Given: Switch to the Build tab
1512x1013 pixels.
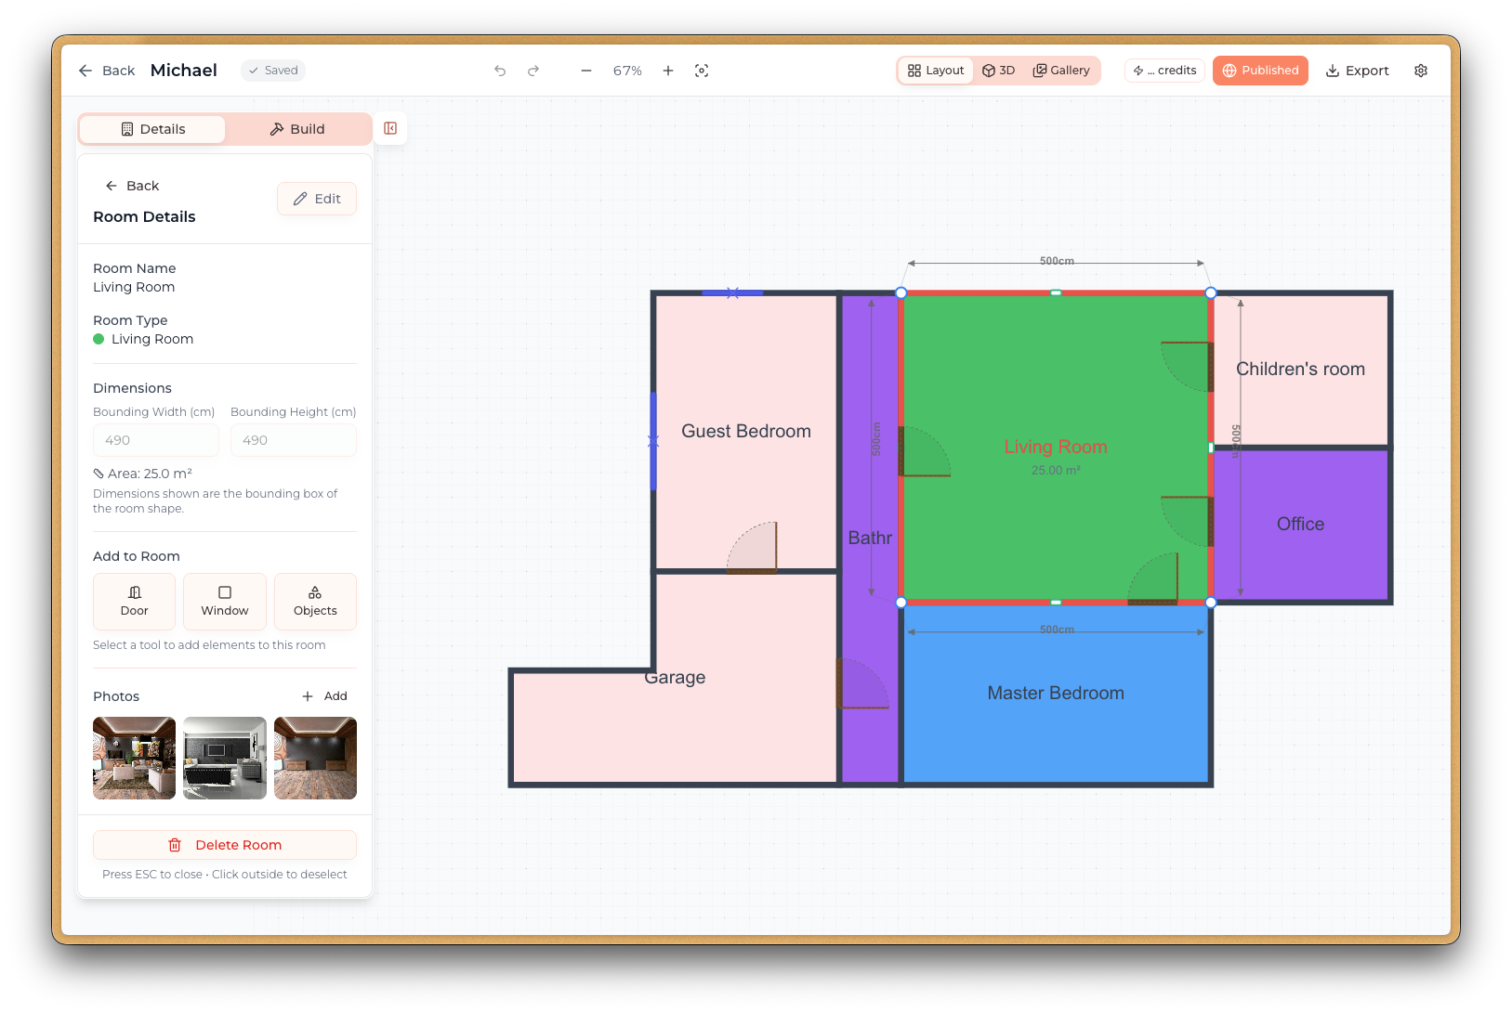Looking at the screenshot, I should pyautogui.click(x=297, y=128).
